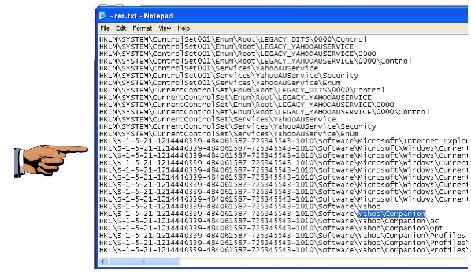Image resolution: width=471 pixels, height=272 pixels.
Task: Open the Format menu
Action: tap(142, 28)
